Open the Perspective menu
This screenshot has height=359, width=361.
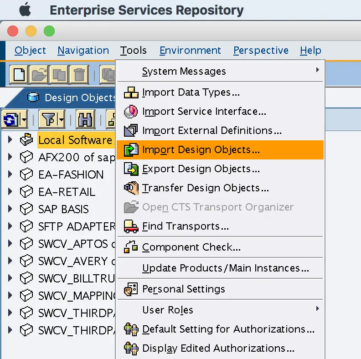(x=261, y=51)
